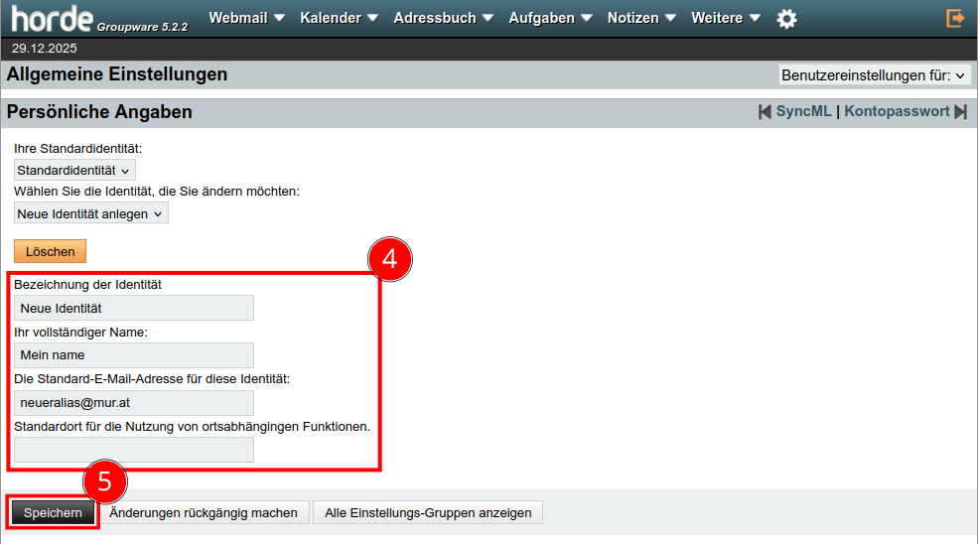Click the next arrow icon after Kontopasswort

(960, 112)
